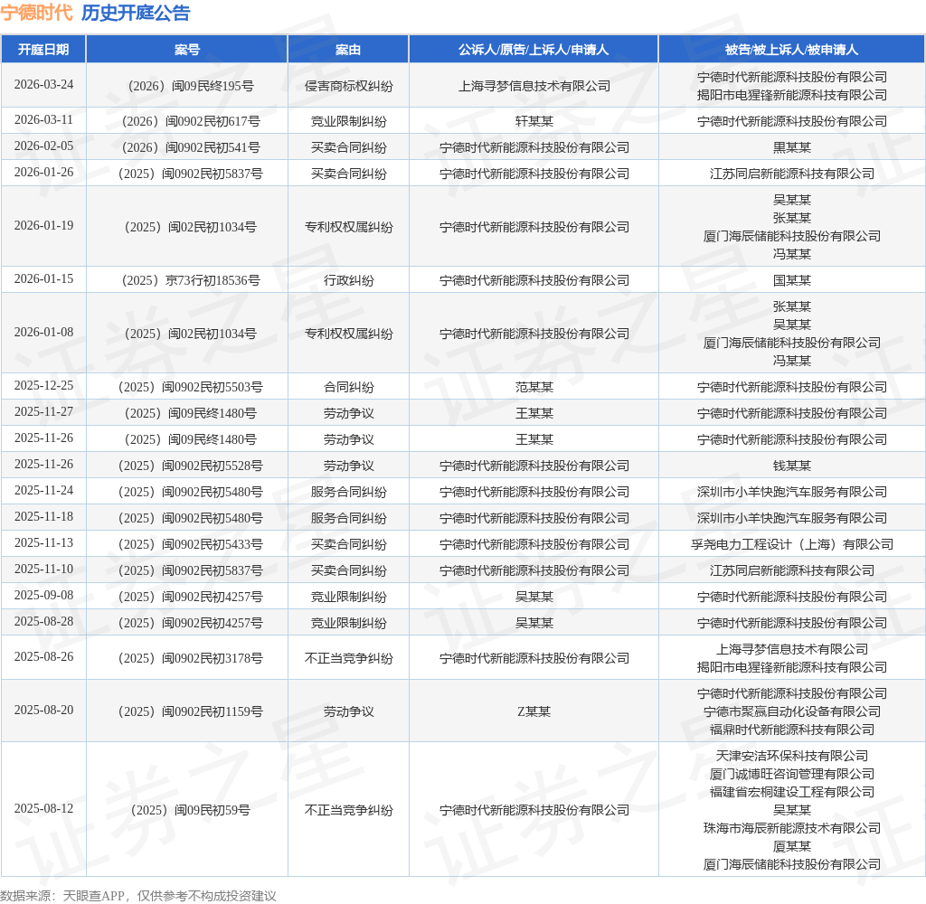This screenshot has height=904, width=926.
Task: Select the 开庭日期 column header
Action: pos(43,50)
